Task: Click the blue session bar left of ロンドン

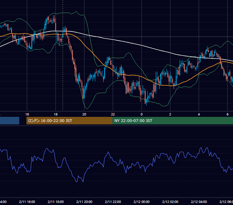Action: click(x=10, y=121)
